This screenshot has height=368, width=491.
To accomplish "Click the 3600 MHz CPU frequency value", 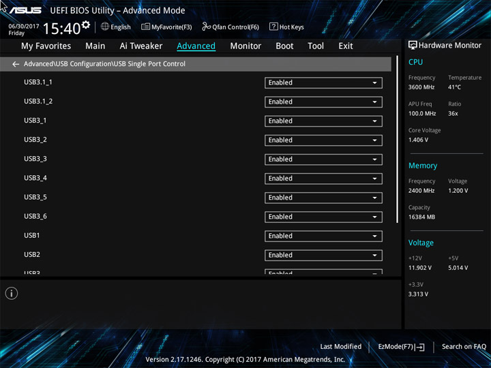I will (x=421, y=87).
